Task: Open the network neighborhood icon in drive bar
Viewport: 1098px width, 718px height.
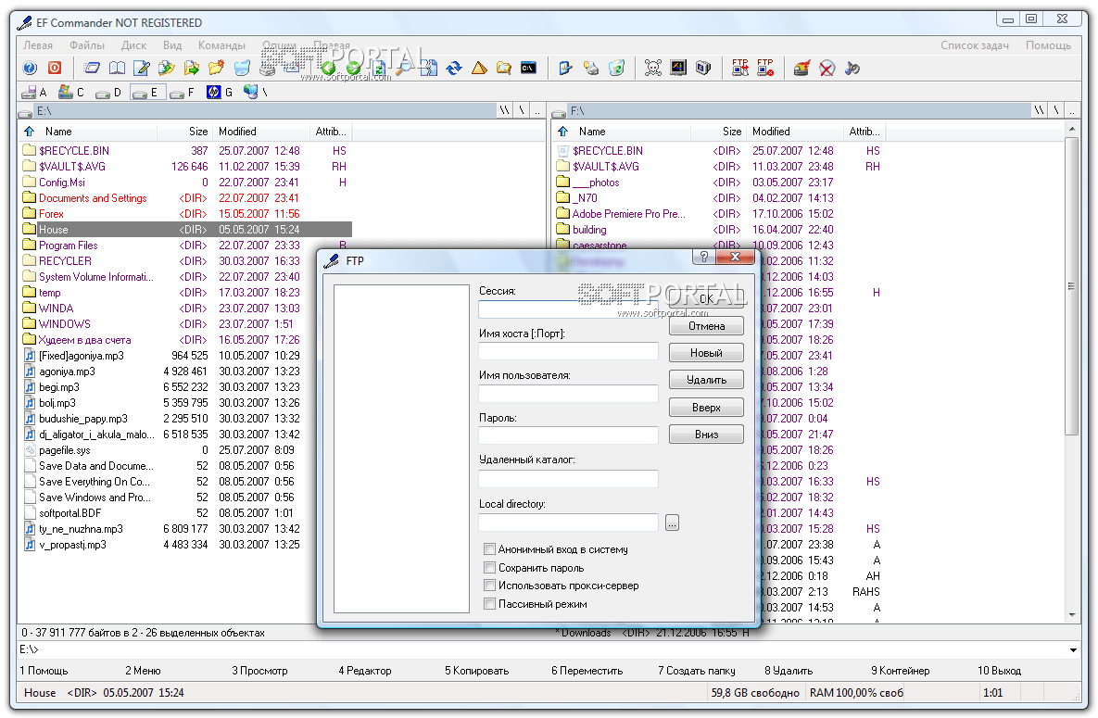Action: [x=255, y=92]
